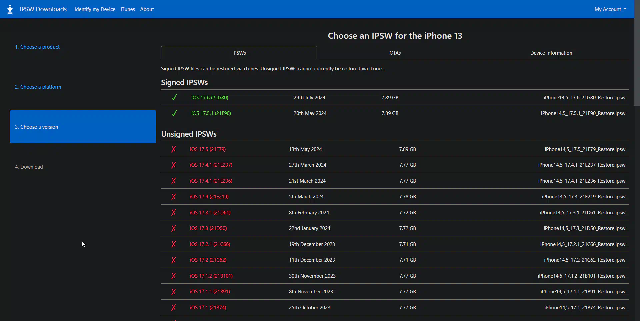The height and width of the screenshot is (321, 640).
Task: Select iOS 17.3.1 (21D61) version link
Action: pos(210,213)
